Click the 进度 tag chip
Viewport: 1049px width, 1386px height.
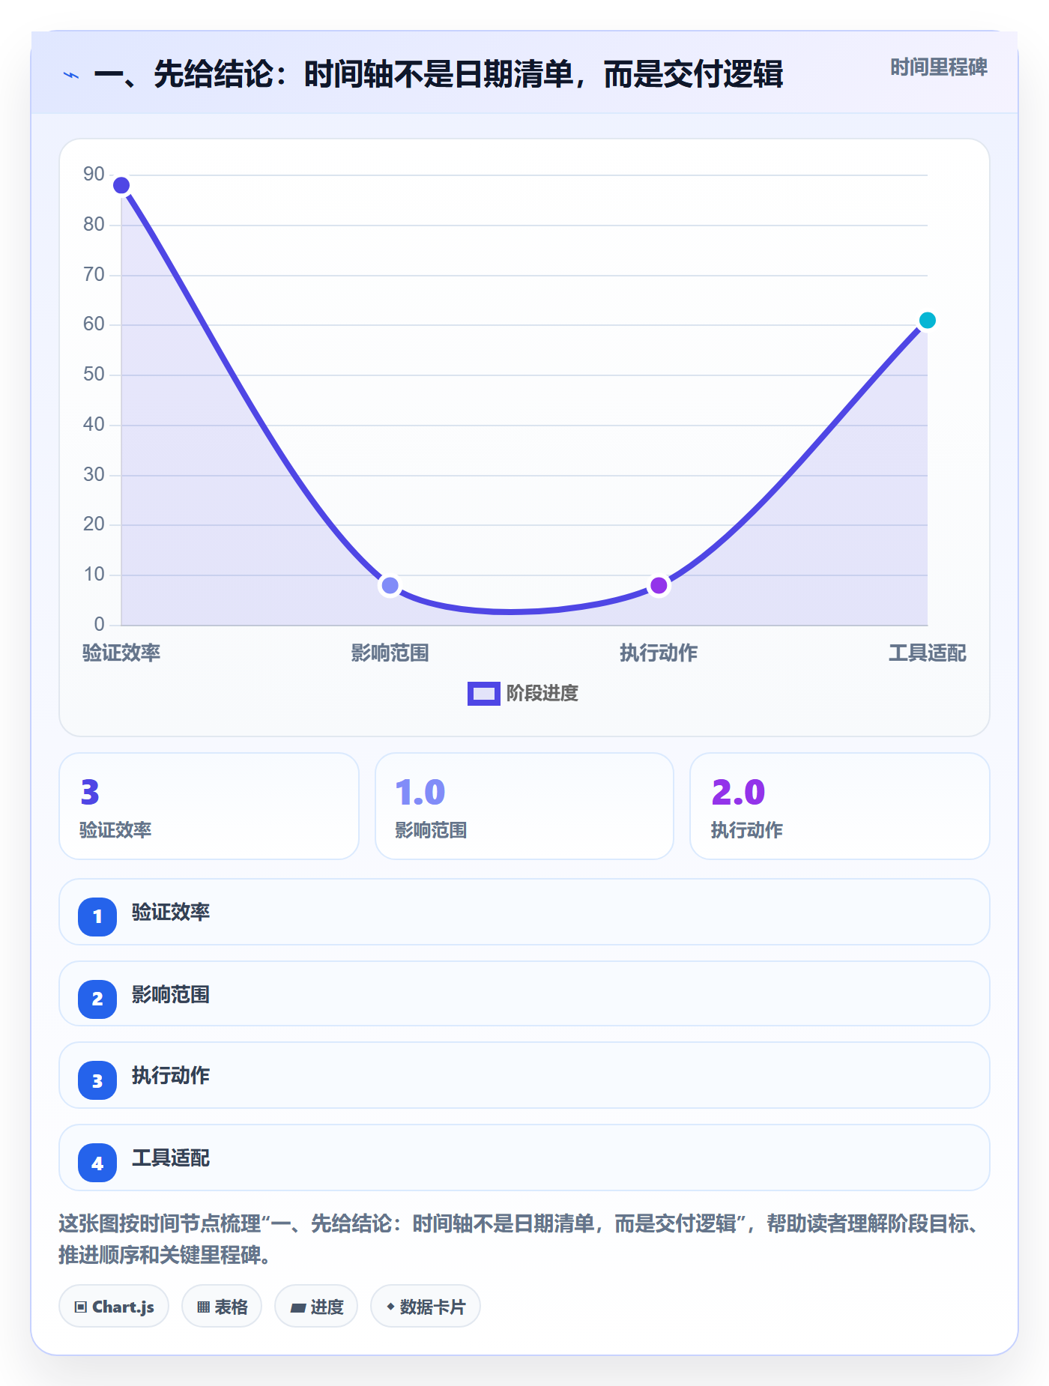(316, 1307)
